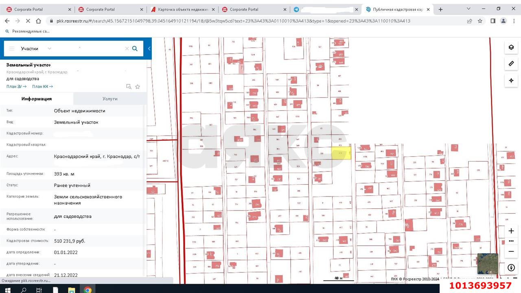Select the first Corporate Portal tab
Screen dimensions: 521x293
[x=38, y=9]
